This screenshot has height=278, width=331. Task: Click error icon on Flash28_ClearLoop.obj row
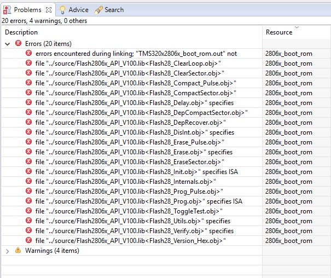(28, 63)
